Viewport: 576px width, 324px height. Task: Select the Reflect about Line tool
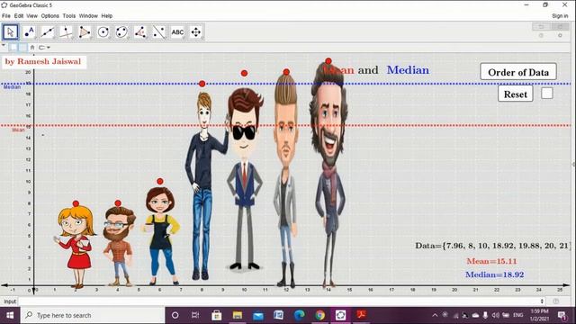pyautogui.click(x=159, y=32)
